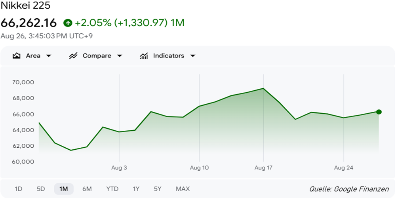The image size is (396, 198).
Task: Select the 1M time range tab
Action: point(64,189)
